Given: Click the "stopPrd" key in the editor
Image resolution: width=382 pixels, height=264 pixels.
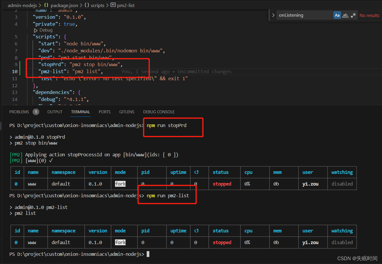Looking at the screenshot, I should (51, 65).
